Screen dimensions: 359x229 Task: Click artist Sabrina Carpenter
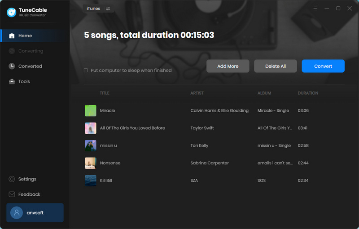(x=210, y=163)
